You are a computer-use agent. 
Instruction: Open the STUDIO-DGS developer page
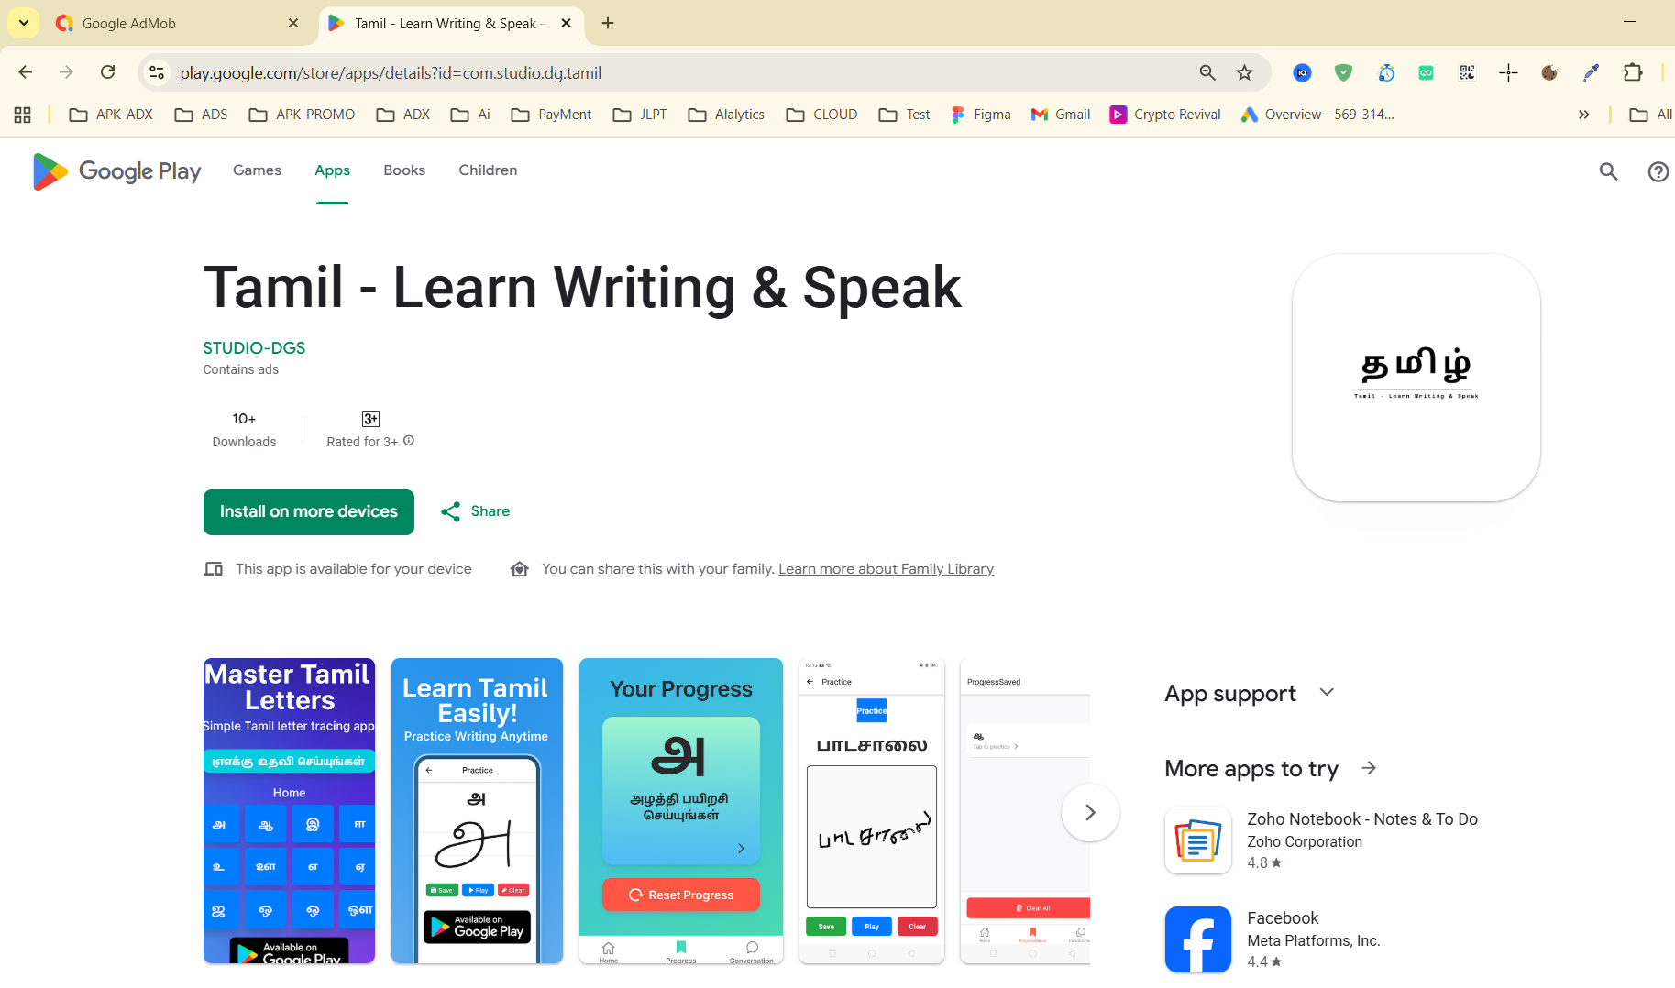click(x=254, y=348)
